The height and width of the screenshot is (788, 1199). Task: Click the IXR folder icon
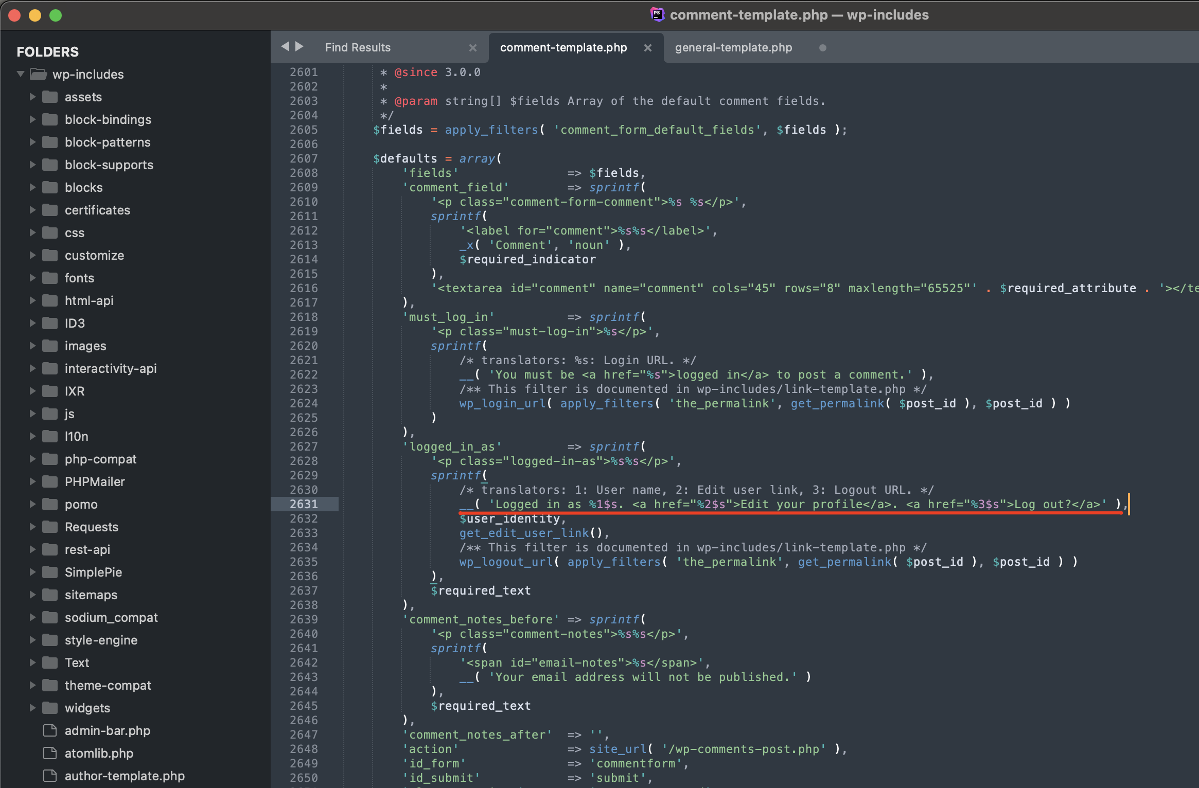[50, 391]
